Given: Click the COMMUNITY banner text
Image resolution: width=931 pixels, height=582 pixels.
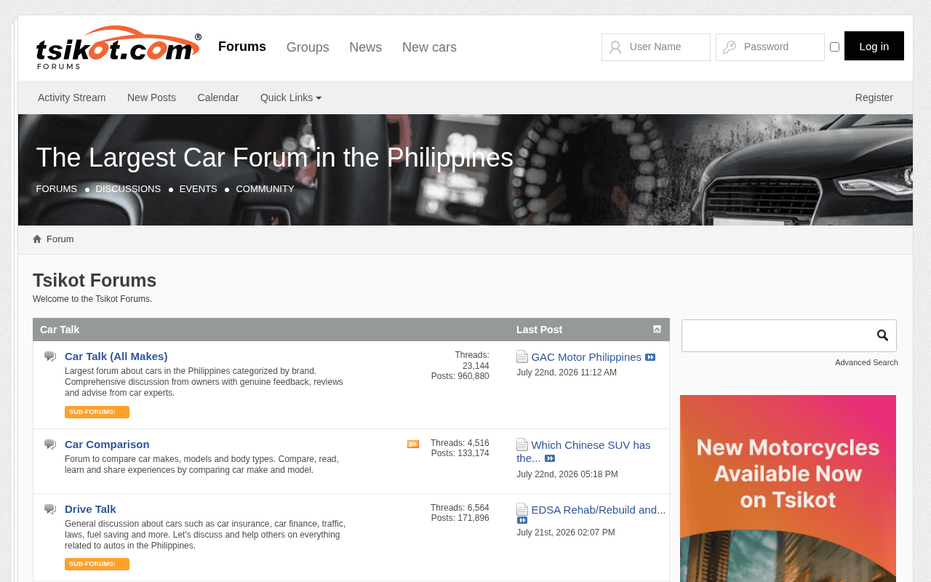Looking at the screenshot, I should pyautogui.click(x=265, y=189).
